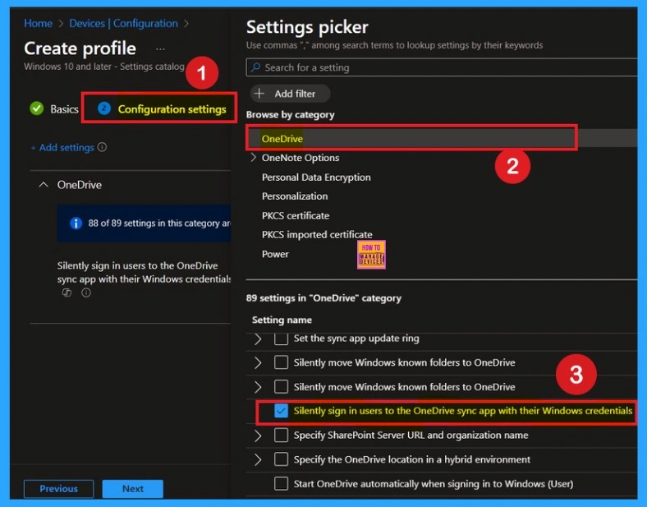Open Devices | Configuration breadcrumb
Image resolution: width=647 pixels, height=507 pixels.
tap(123, 23)
